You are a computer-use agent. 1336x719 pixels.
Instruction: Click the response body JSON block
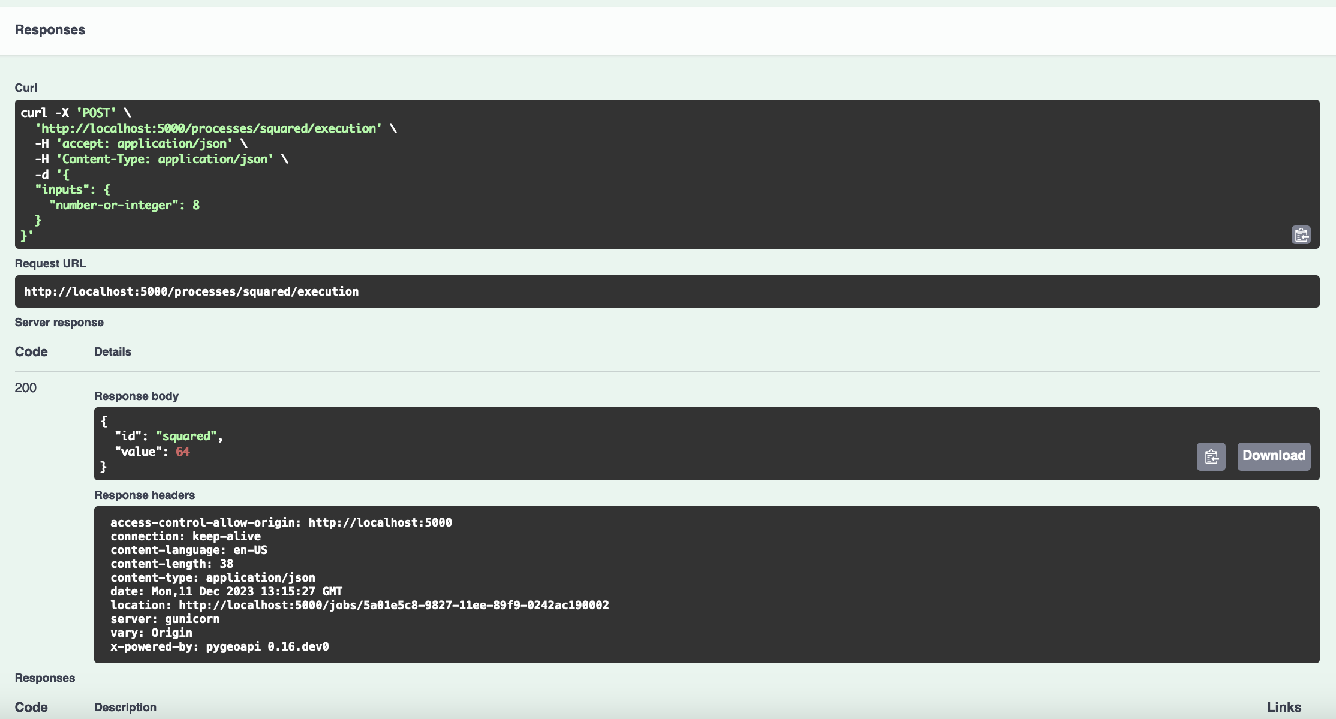point(600,444)
